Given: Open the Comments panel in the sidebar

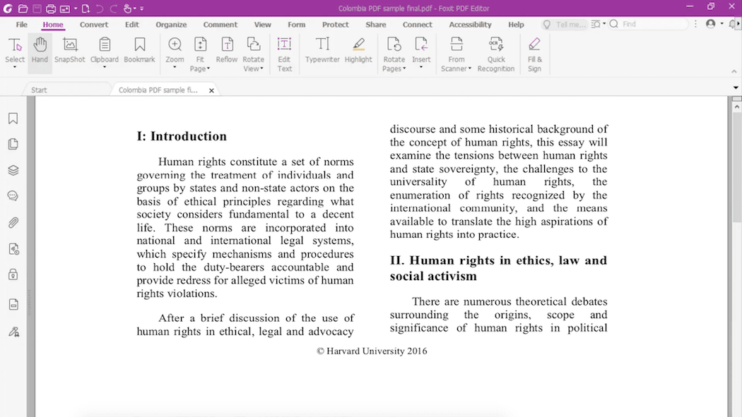Looking at the screenshot, I should 13,196.
